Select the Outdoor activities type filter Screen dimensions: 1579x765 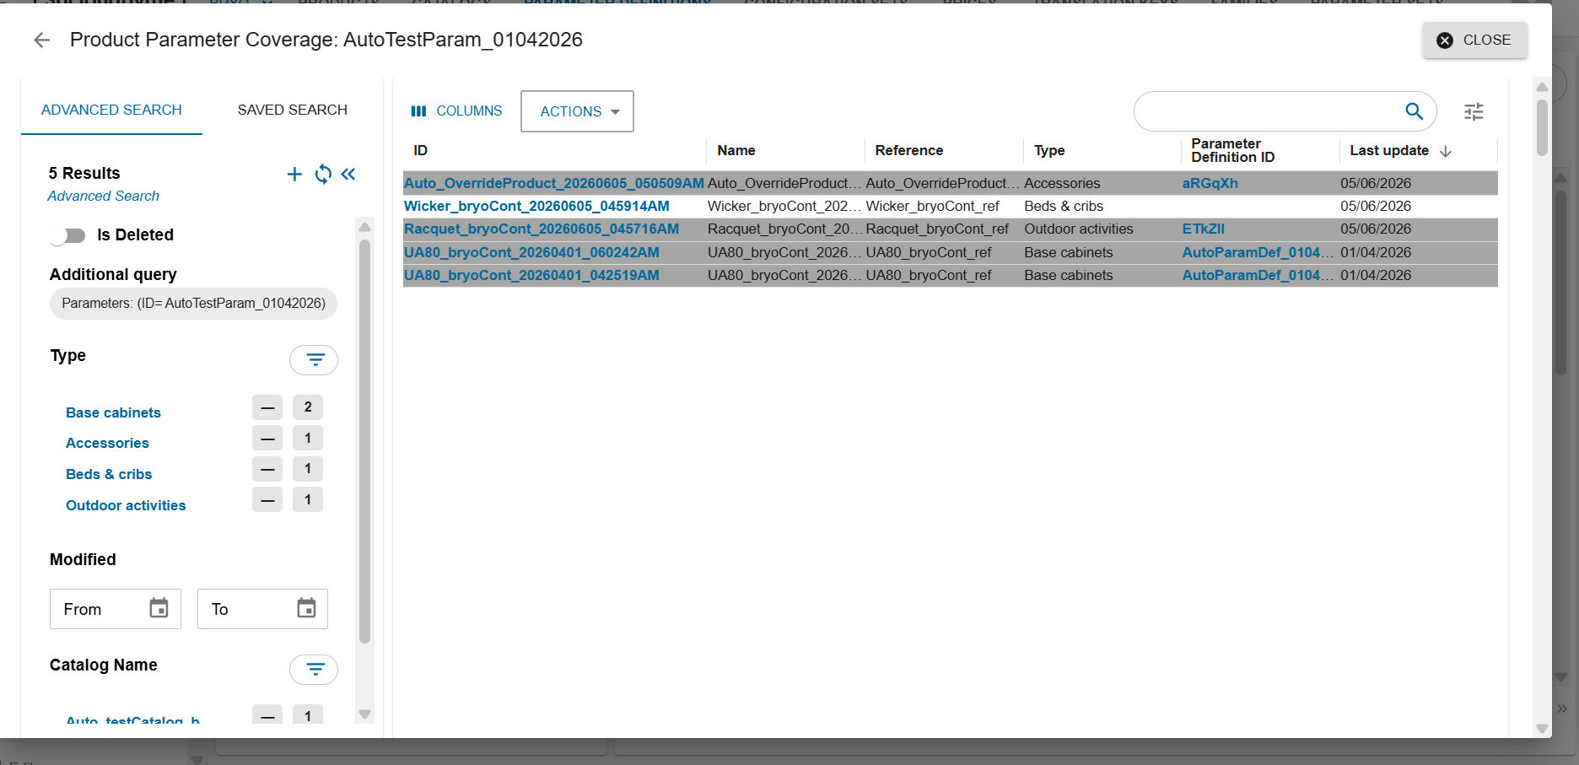pyautogui.click(x=126, y=505)
